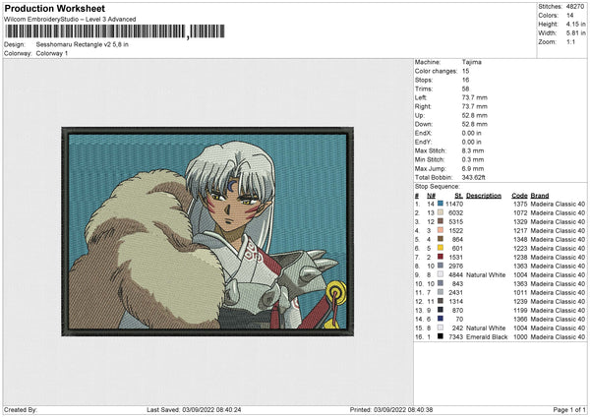
Task: Click the Code column header
Action: (x=519, y=195)
